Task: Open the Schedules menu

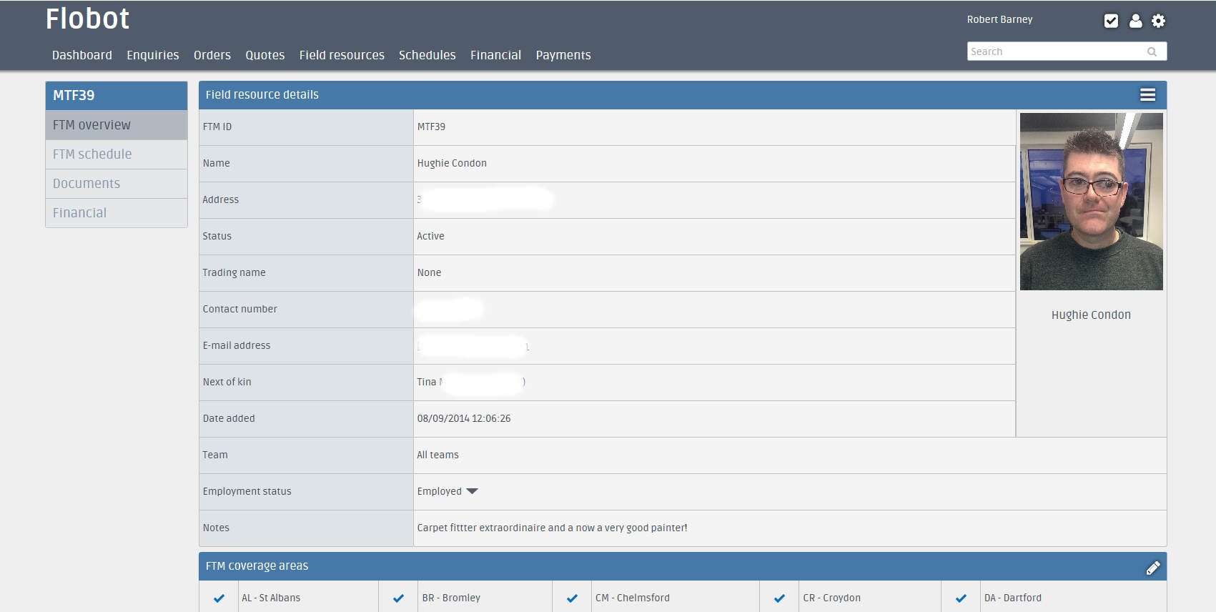Action: (427, 55)
